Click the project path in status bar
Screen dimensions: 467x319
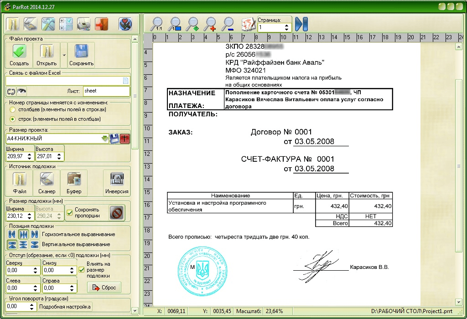coord(412,311)
